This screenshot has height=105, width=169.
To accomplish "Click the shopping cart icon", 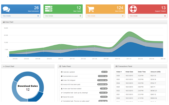I will [x=91, y=9].
